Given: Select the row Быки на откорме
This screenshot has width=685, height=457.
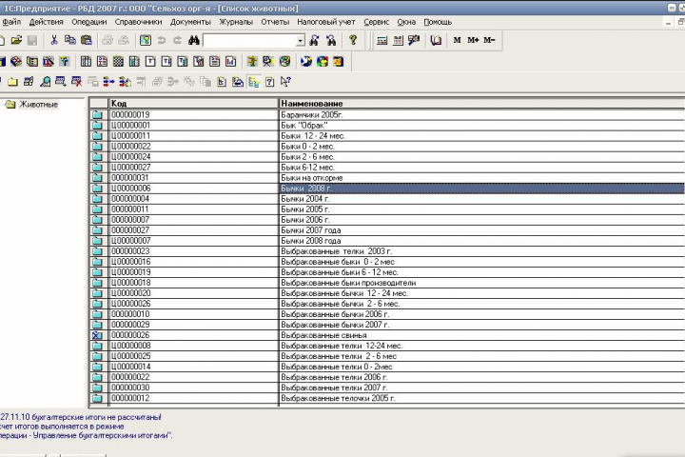Looking at the screenshot, I should click(387, 178).
